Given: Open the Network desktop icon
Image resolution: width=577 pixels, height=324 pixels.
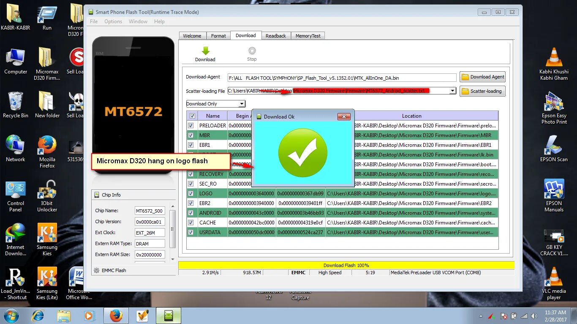Looking at the screenshot, I should coord(16,148).
